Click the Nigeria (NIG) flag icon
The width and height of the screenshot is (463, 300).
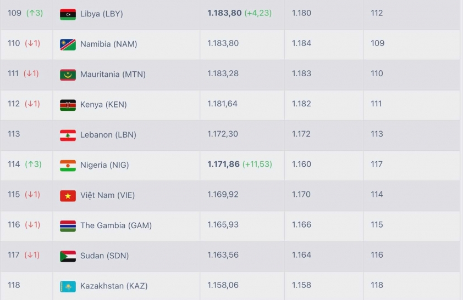(68, 165)
